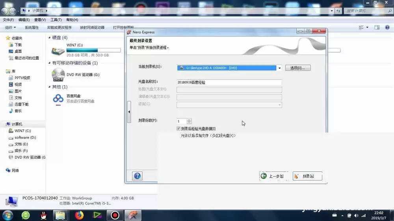The height and width of the screenshot is (221, 394).
Task: Select the WIN7 (C:) drive icon
Action: (x=58, y=51)
